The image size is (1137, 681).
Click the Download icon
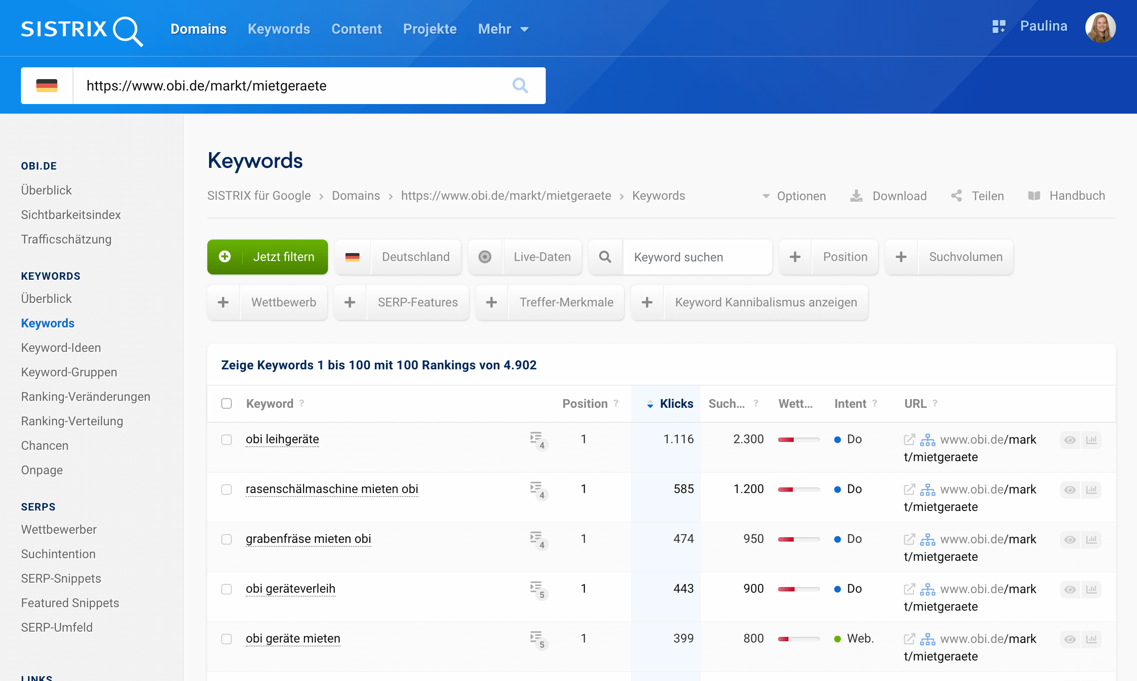pyautogui.click(x=856, y=196)
